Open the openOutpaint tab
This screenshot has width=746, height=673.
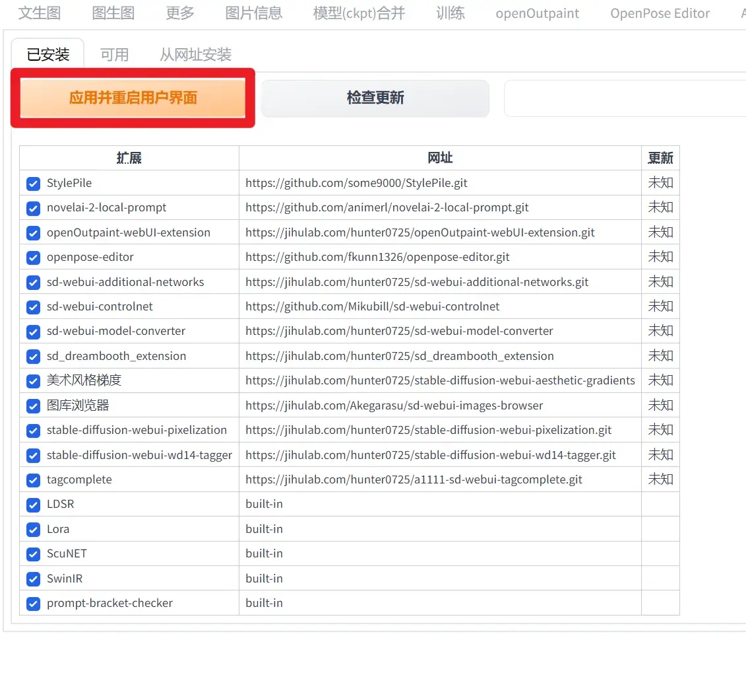537,13
